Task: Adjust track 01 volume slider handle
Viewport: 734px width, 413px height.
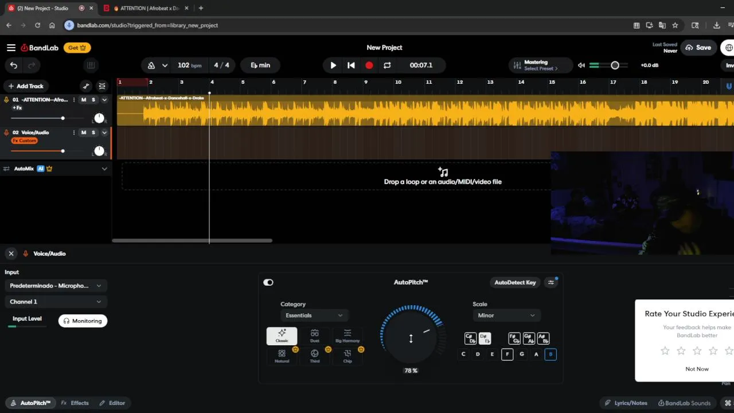Action: coord(63,118)
